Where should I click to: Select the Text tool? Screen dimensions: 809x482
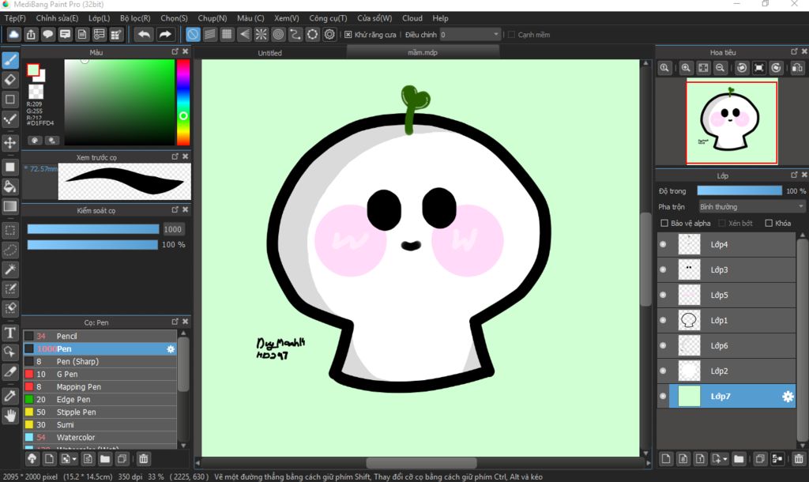click(x=10, y=333)
